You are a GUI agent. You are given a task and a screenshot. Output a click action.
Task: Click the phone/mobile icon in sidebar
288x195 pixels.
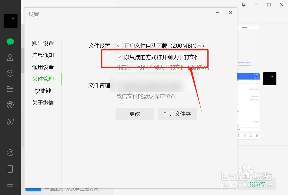click(10, 169)
